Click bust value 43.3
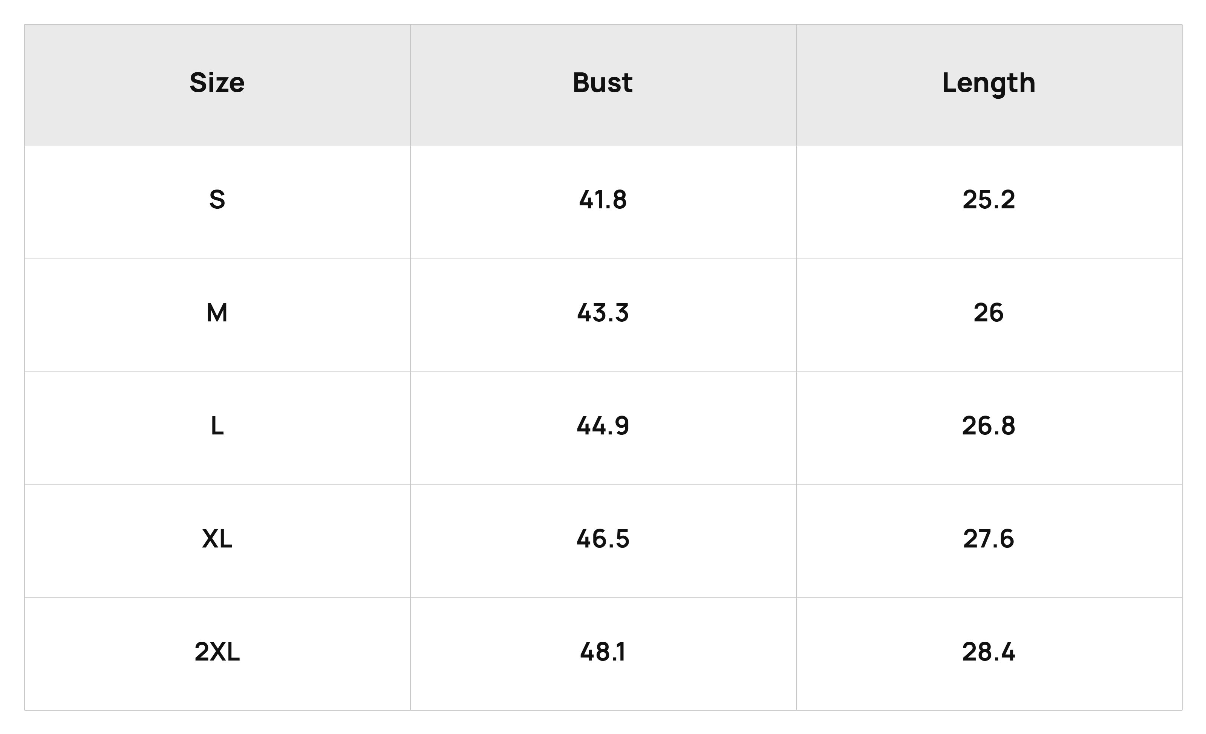Image resolution: width=1206 pixels, height=734 pixels. point(603,313)
